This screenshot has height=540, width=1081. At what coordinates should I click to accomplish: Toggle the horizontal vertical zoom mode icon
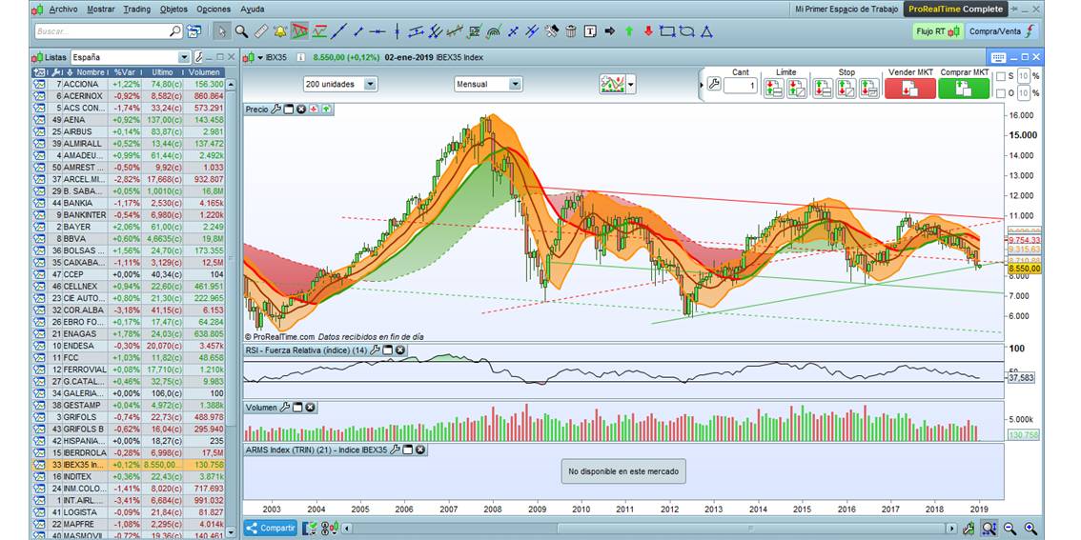989,529
